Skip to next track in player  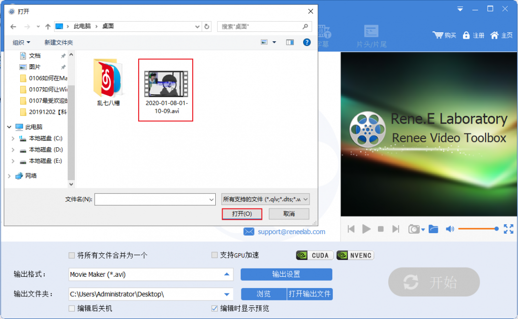(396, 229)
